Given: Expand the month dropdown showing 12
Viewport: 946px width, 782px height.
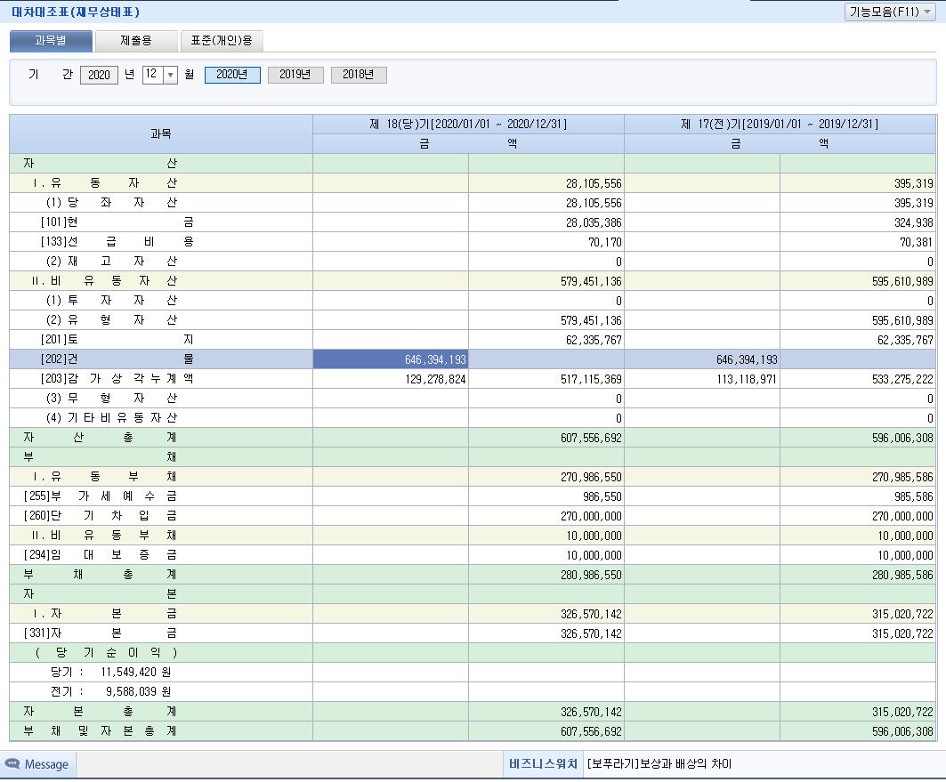Looking at the screenshot, I should pyautogui.click(x=170, y=75).
